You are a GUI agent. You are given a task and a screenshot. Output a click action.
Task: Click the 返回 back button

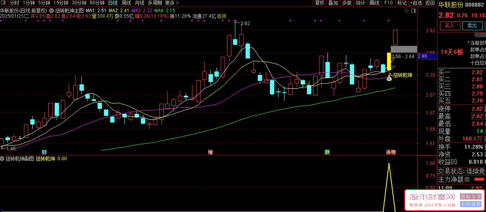(430, 3)
